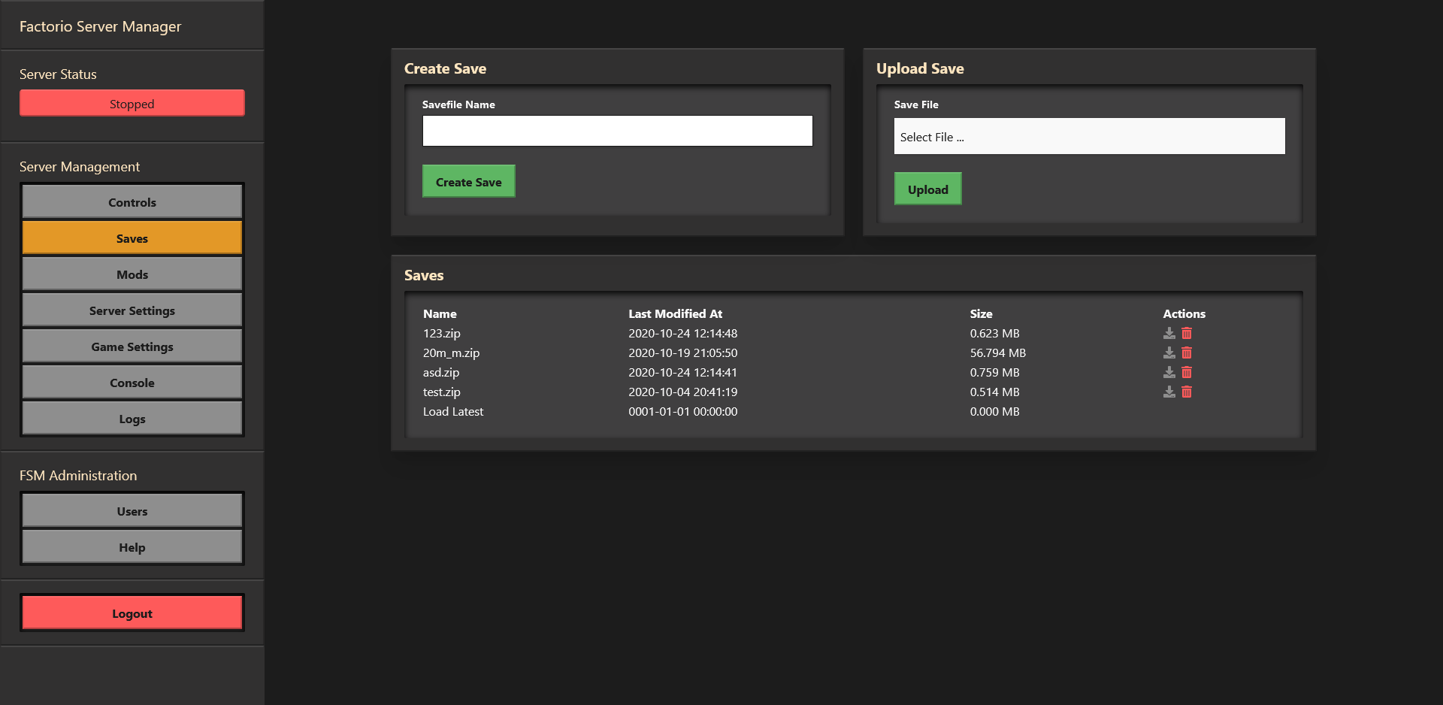Viewport: 1443px width, 705px height.
Task: Click the 2020-10-19 21:05:50 timestamp
Action: click(x=683, y=352)
